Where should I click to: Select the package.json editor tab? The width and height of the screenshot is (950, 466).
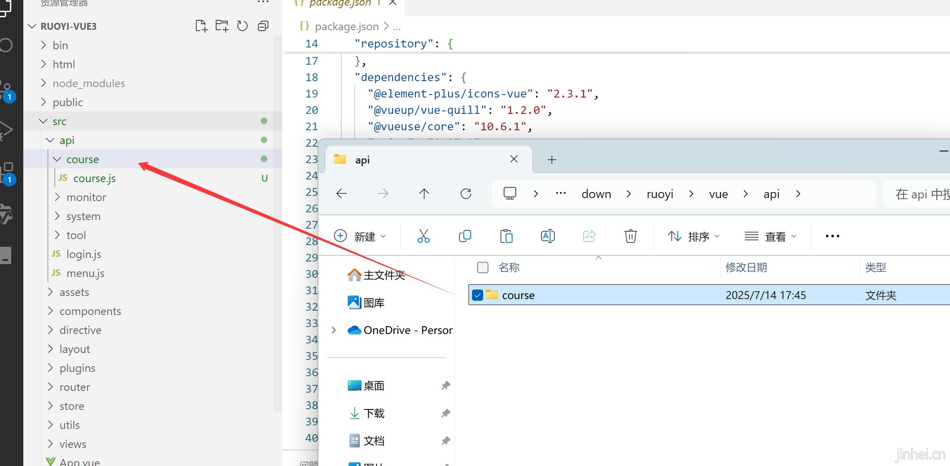(343, 3)
